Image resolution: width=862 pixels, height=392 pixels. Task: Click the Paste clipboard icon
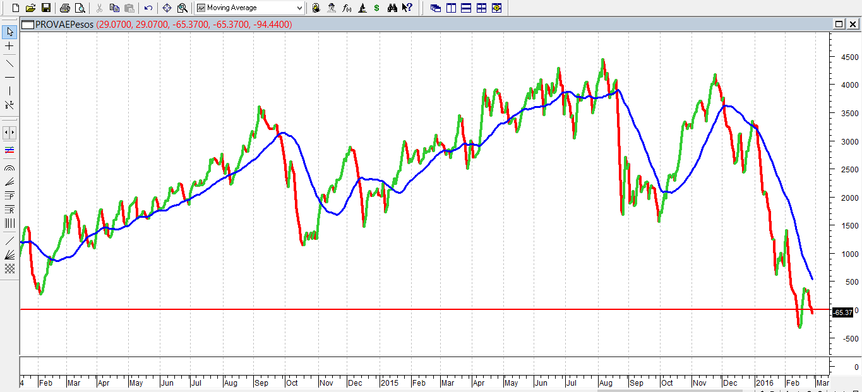click(x=129, y=8)
